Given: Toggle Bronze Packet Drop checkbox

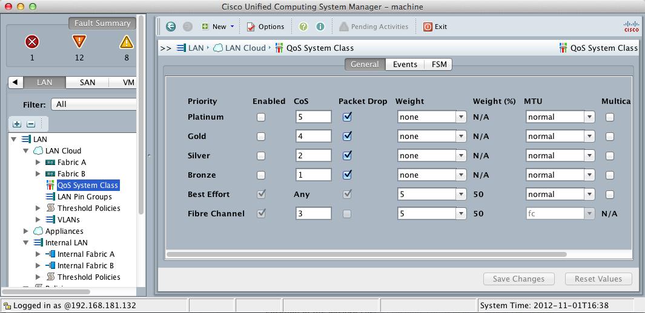Looking at the screenshot, I should tap(347, 175).
